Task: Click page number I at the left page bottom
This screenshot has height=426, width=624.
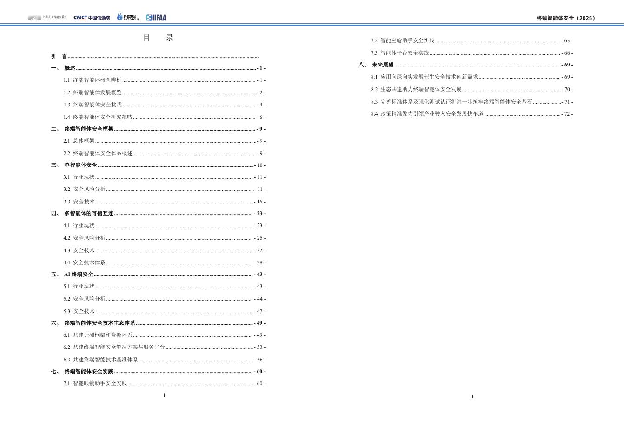Action: coord(164,395)
